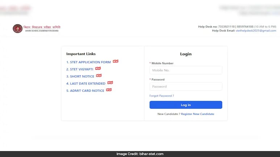
Task: Click the Bihar School Examination Board logo
Action: coord(17,29)
